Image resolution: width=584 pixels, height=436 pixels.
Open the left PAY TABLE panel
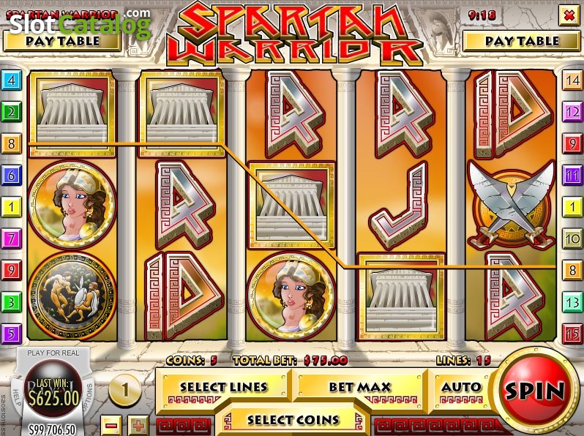[61, 41]
